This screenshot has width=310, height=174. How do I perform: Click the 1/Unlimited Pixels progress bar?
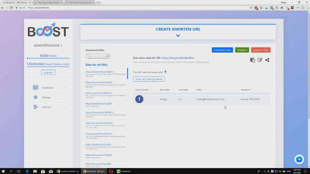48,67
